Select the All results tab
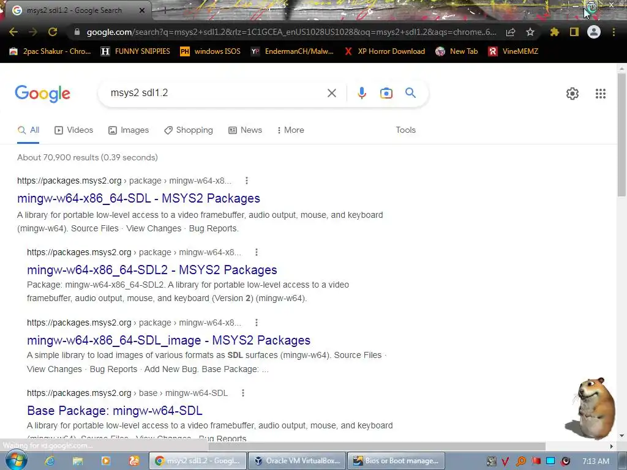This screenshot has width=627, height=470. [28, 130]
